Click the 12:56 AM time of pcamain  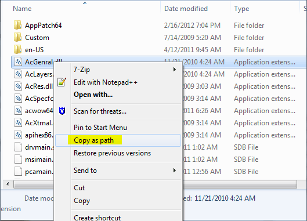207,172
